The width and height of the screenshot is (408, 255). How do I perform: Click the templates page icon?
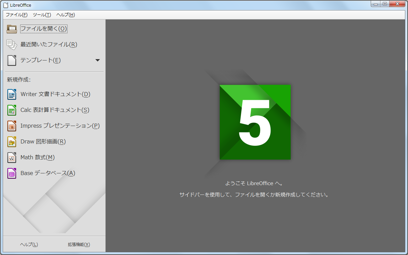pos(12,60)
